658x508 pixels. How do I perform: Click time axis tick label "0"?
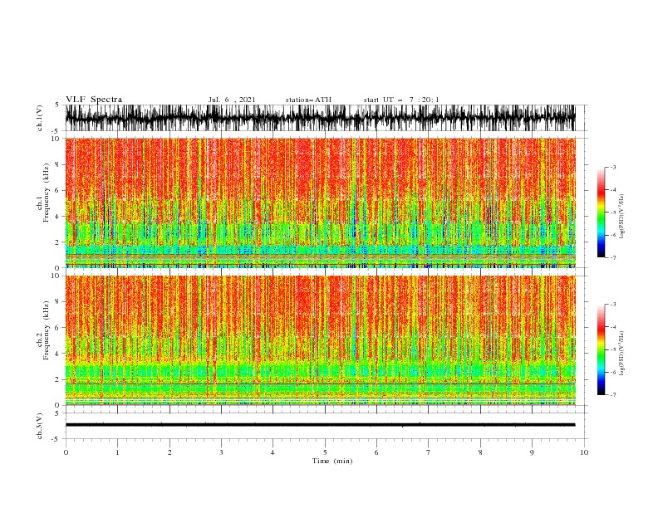point(66,452)
